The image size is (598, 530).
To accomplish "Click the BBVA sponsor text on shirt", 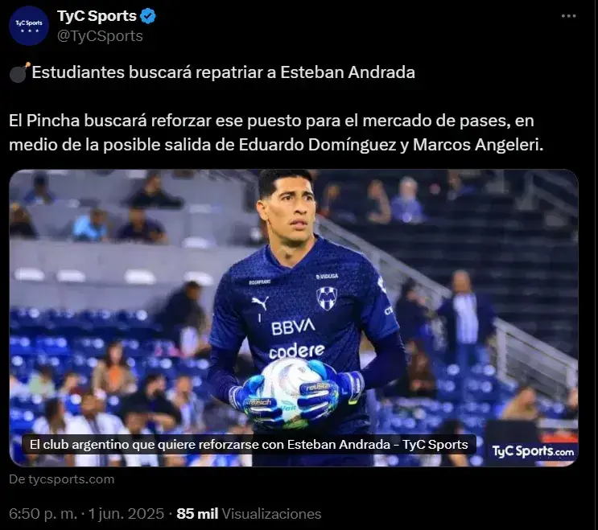I will (x=293, y=327).
